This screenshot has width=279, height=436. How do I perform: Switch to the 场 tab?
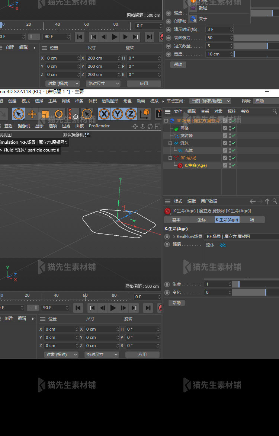point(252,220)
